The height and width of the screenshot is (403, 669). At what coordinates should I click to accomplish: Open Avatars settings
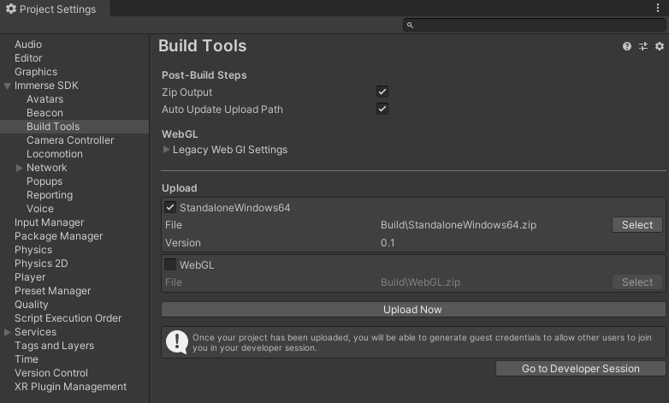44,99
